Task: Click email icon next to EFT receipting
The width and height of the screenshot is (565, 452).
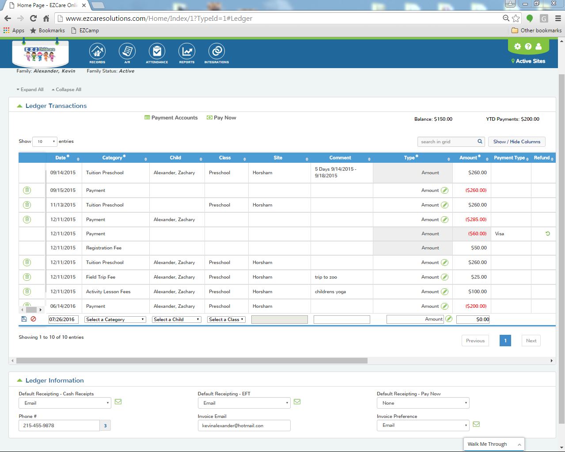Action: click(297, 402)
